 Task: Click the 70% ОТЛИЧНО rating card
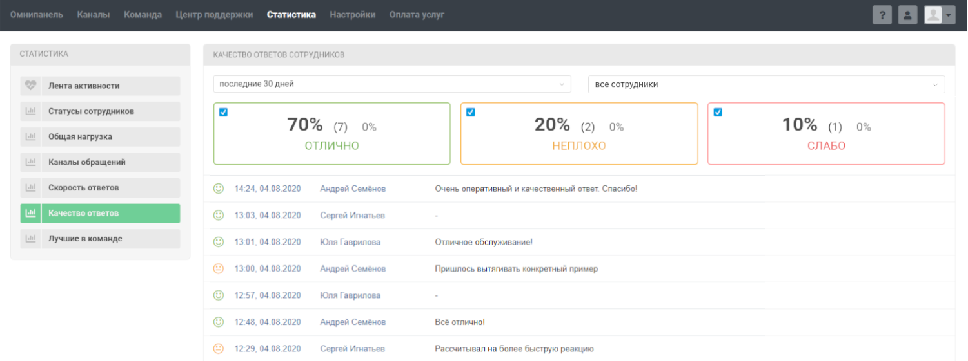click(331, 134)
